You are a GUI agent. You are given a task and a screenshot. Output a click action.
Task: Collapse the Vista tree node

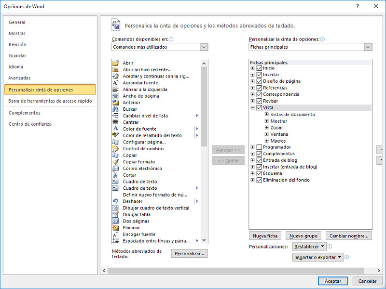[252, 107]
